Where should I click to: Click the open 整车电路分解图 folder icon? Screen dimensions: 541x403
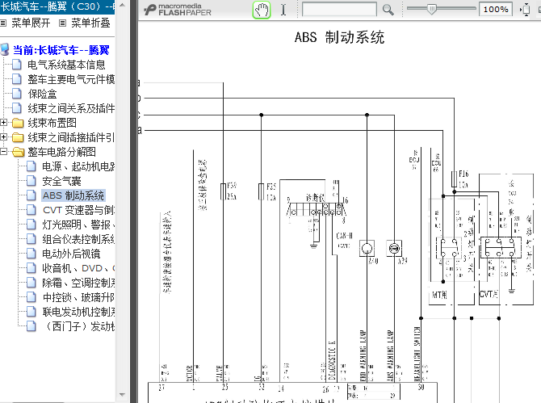(x=18, y=152)
